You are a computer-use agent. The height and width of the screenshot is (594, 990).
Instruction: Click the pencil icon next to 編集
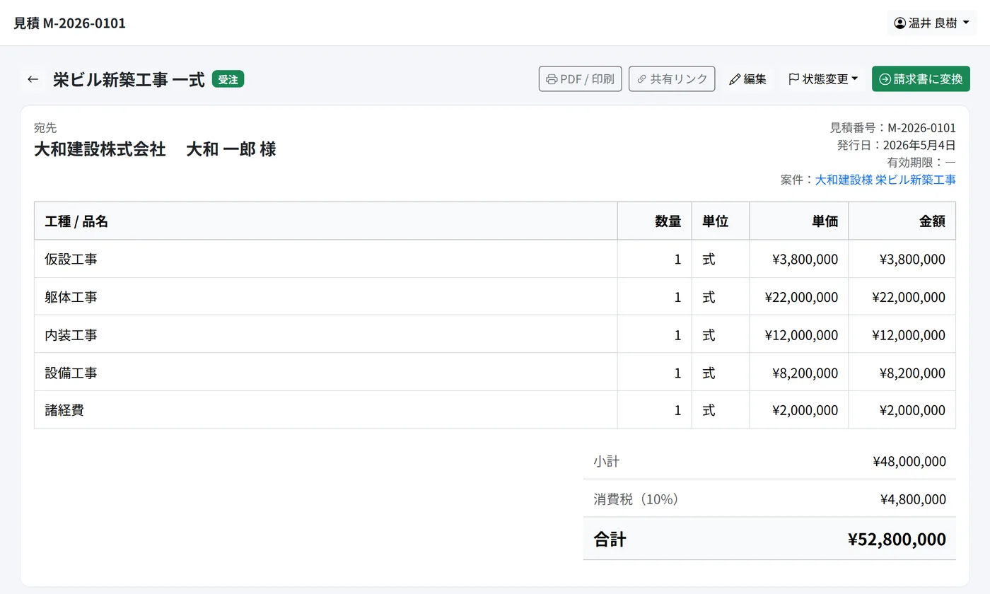click(735, 79)
